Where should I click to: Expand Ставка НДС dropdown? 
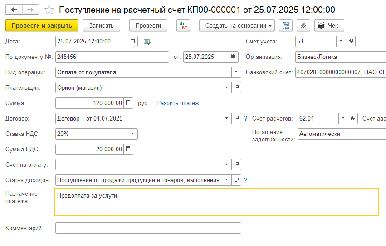point(133,134)
